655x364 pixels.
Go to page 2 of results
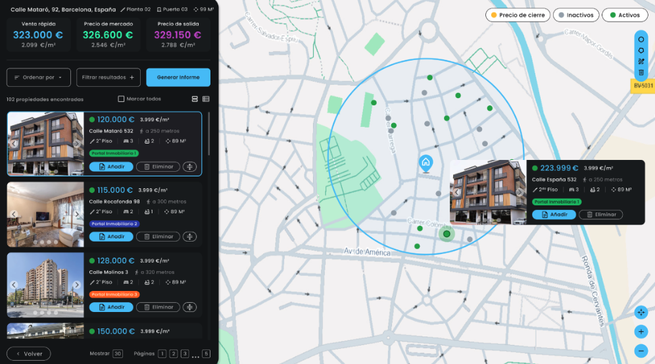point(174,353)
